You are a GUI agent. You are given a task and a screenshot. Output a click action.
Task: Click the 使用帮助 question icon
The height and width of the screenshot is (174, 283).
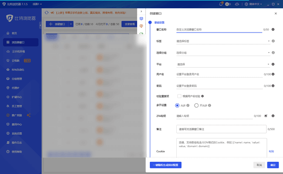tap(8, 152)
